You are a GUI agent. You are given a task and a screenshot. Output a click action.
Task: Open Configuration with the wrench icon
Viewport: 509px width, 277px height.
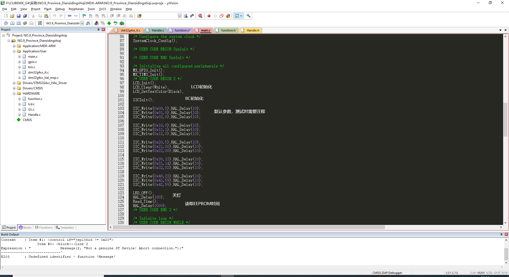pyautogui.click(x=248, y=16)
